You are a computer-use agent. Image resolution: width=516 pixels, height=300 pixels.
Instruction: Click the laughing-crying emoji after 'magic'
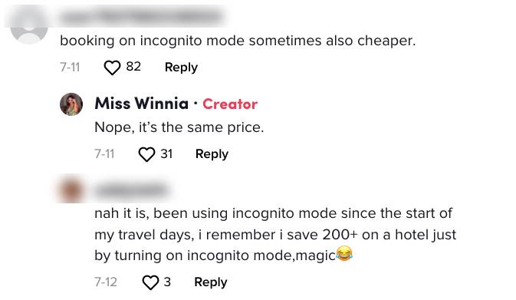point(344,253)
